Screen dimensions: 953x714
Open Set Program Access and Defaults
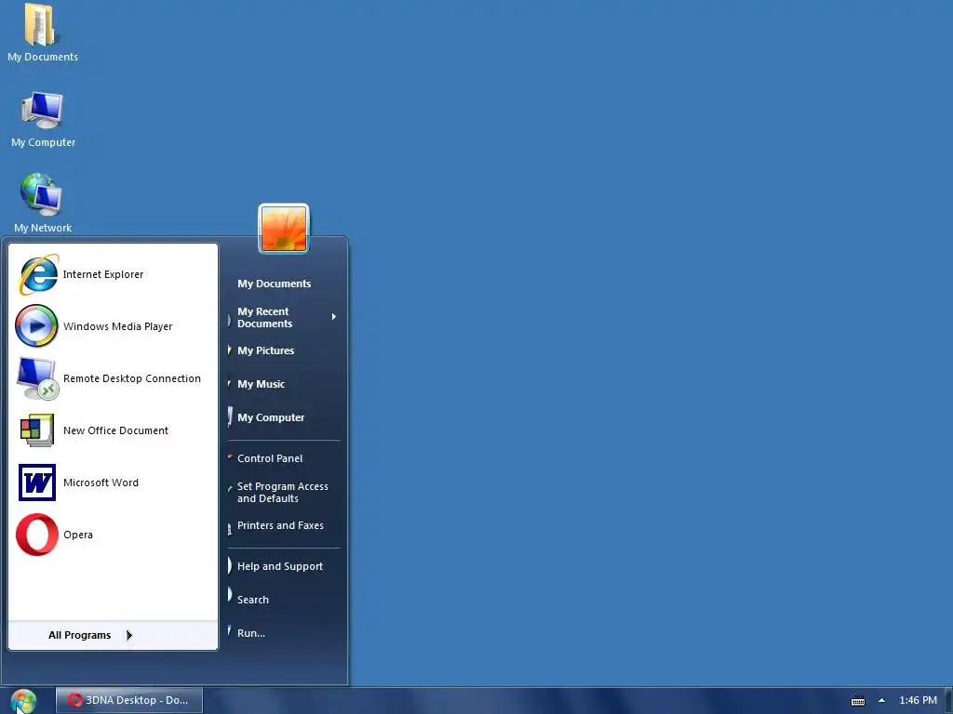(x=283, y=493)
